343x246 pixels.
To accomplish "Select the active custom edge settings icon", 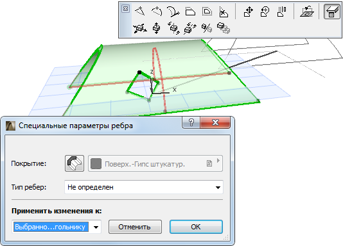I will pyautogui.click(x=332, y=12).
